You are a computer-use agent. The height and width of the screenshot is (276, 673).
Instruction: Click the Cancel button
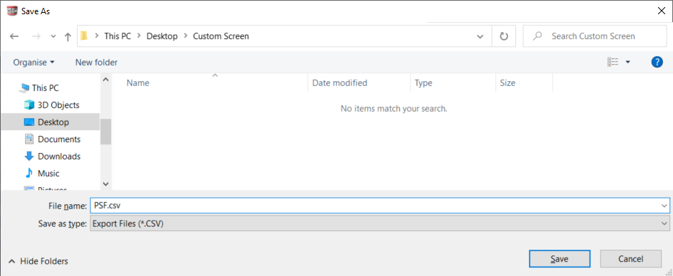pos(630,258)
